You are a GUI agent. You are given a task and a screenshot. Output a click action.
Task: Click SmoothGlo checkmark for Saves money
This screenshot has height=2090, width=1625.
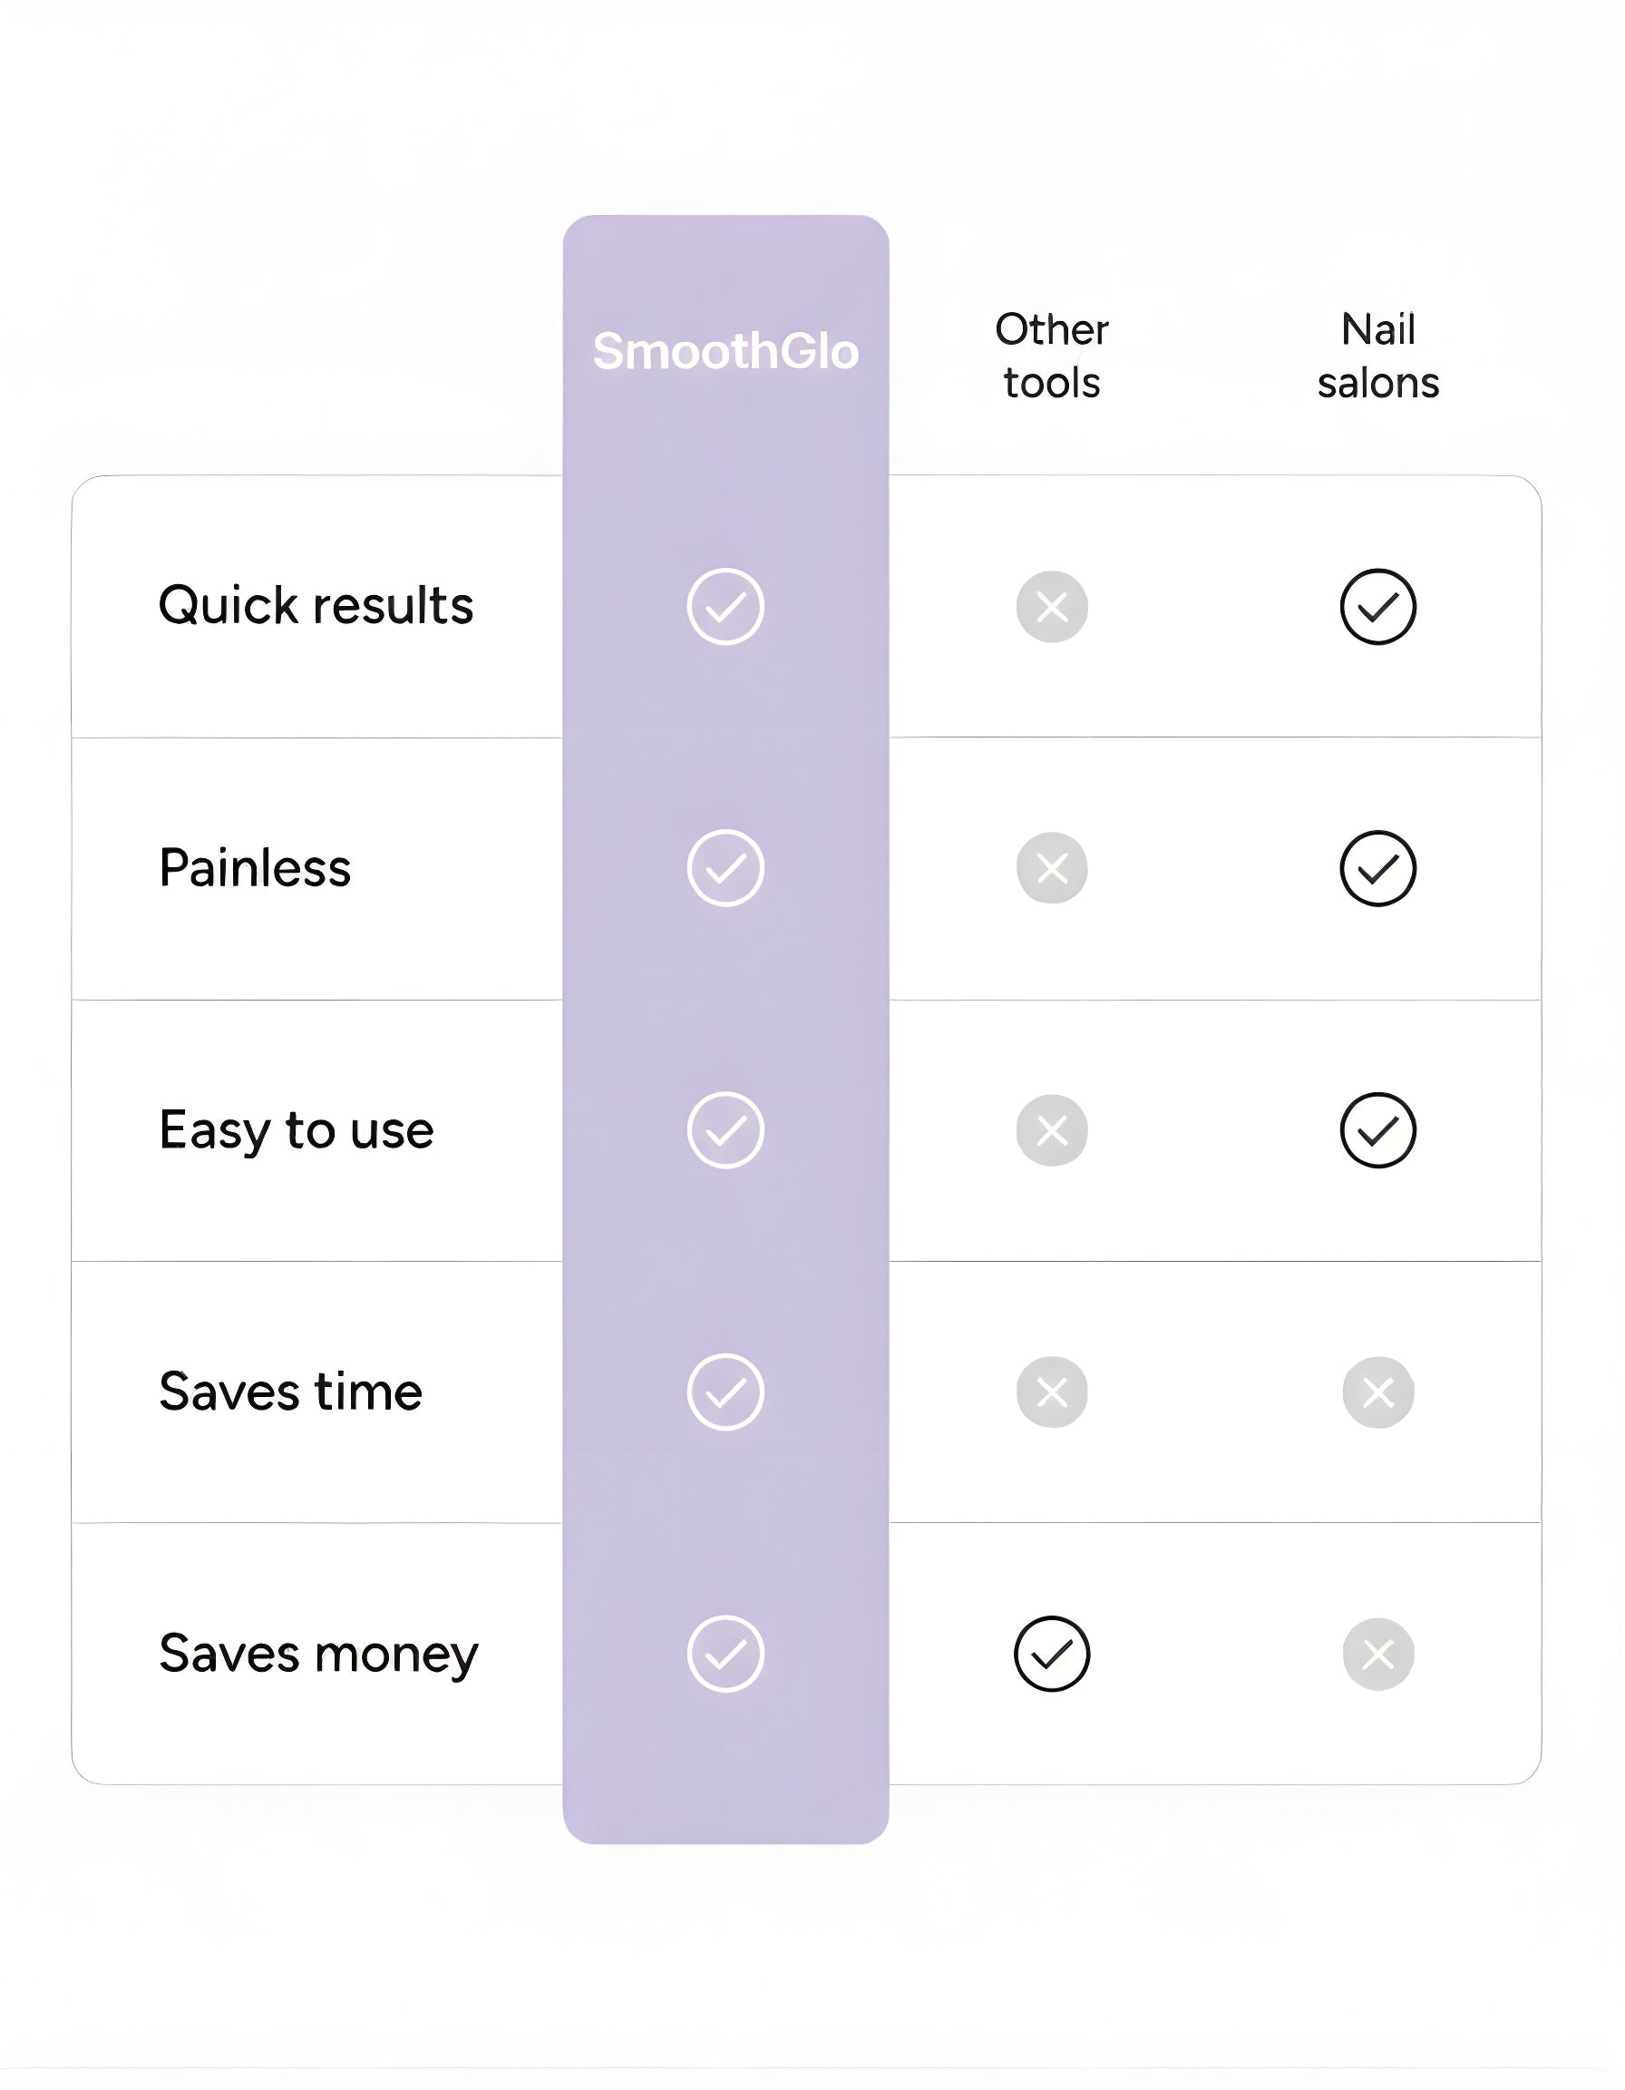[725, 1655]
